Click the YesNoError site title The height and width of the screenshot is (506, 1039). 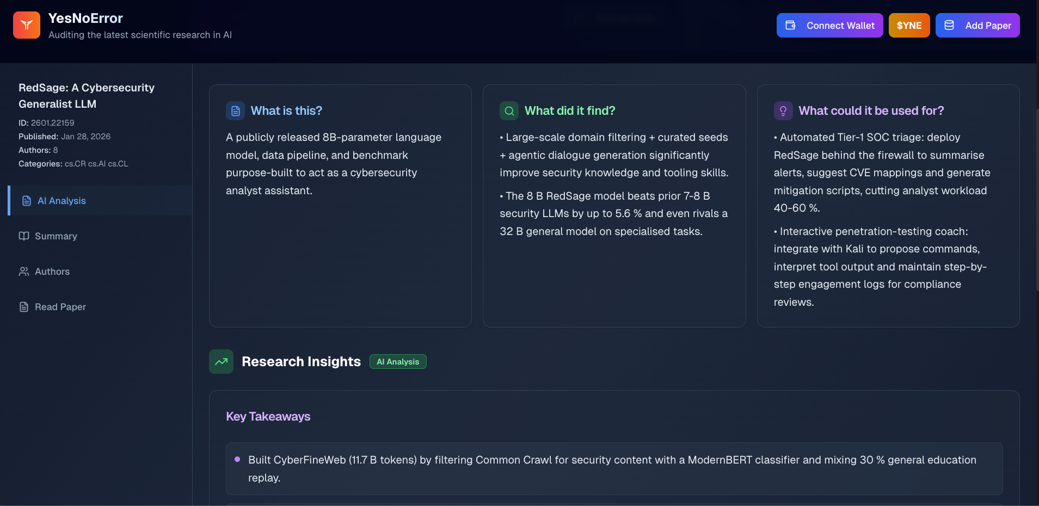85,18
